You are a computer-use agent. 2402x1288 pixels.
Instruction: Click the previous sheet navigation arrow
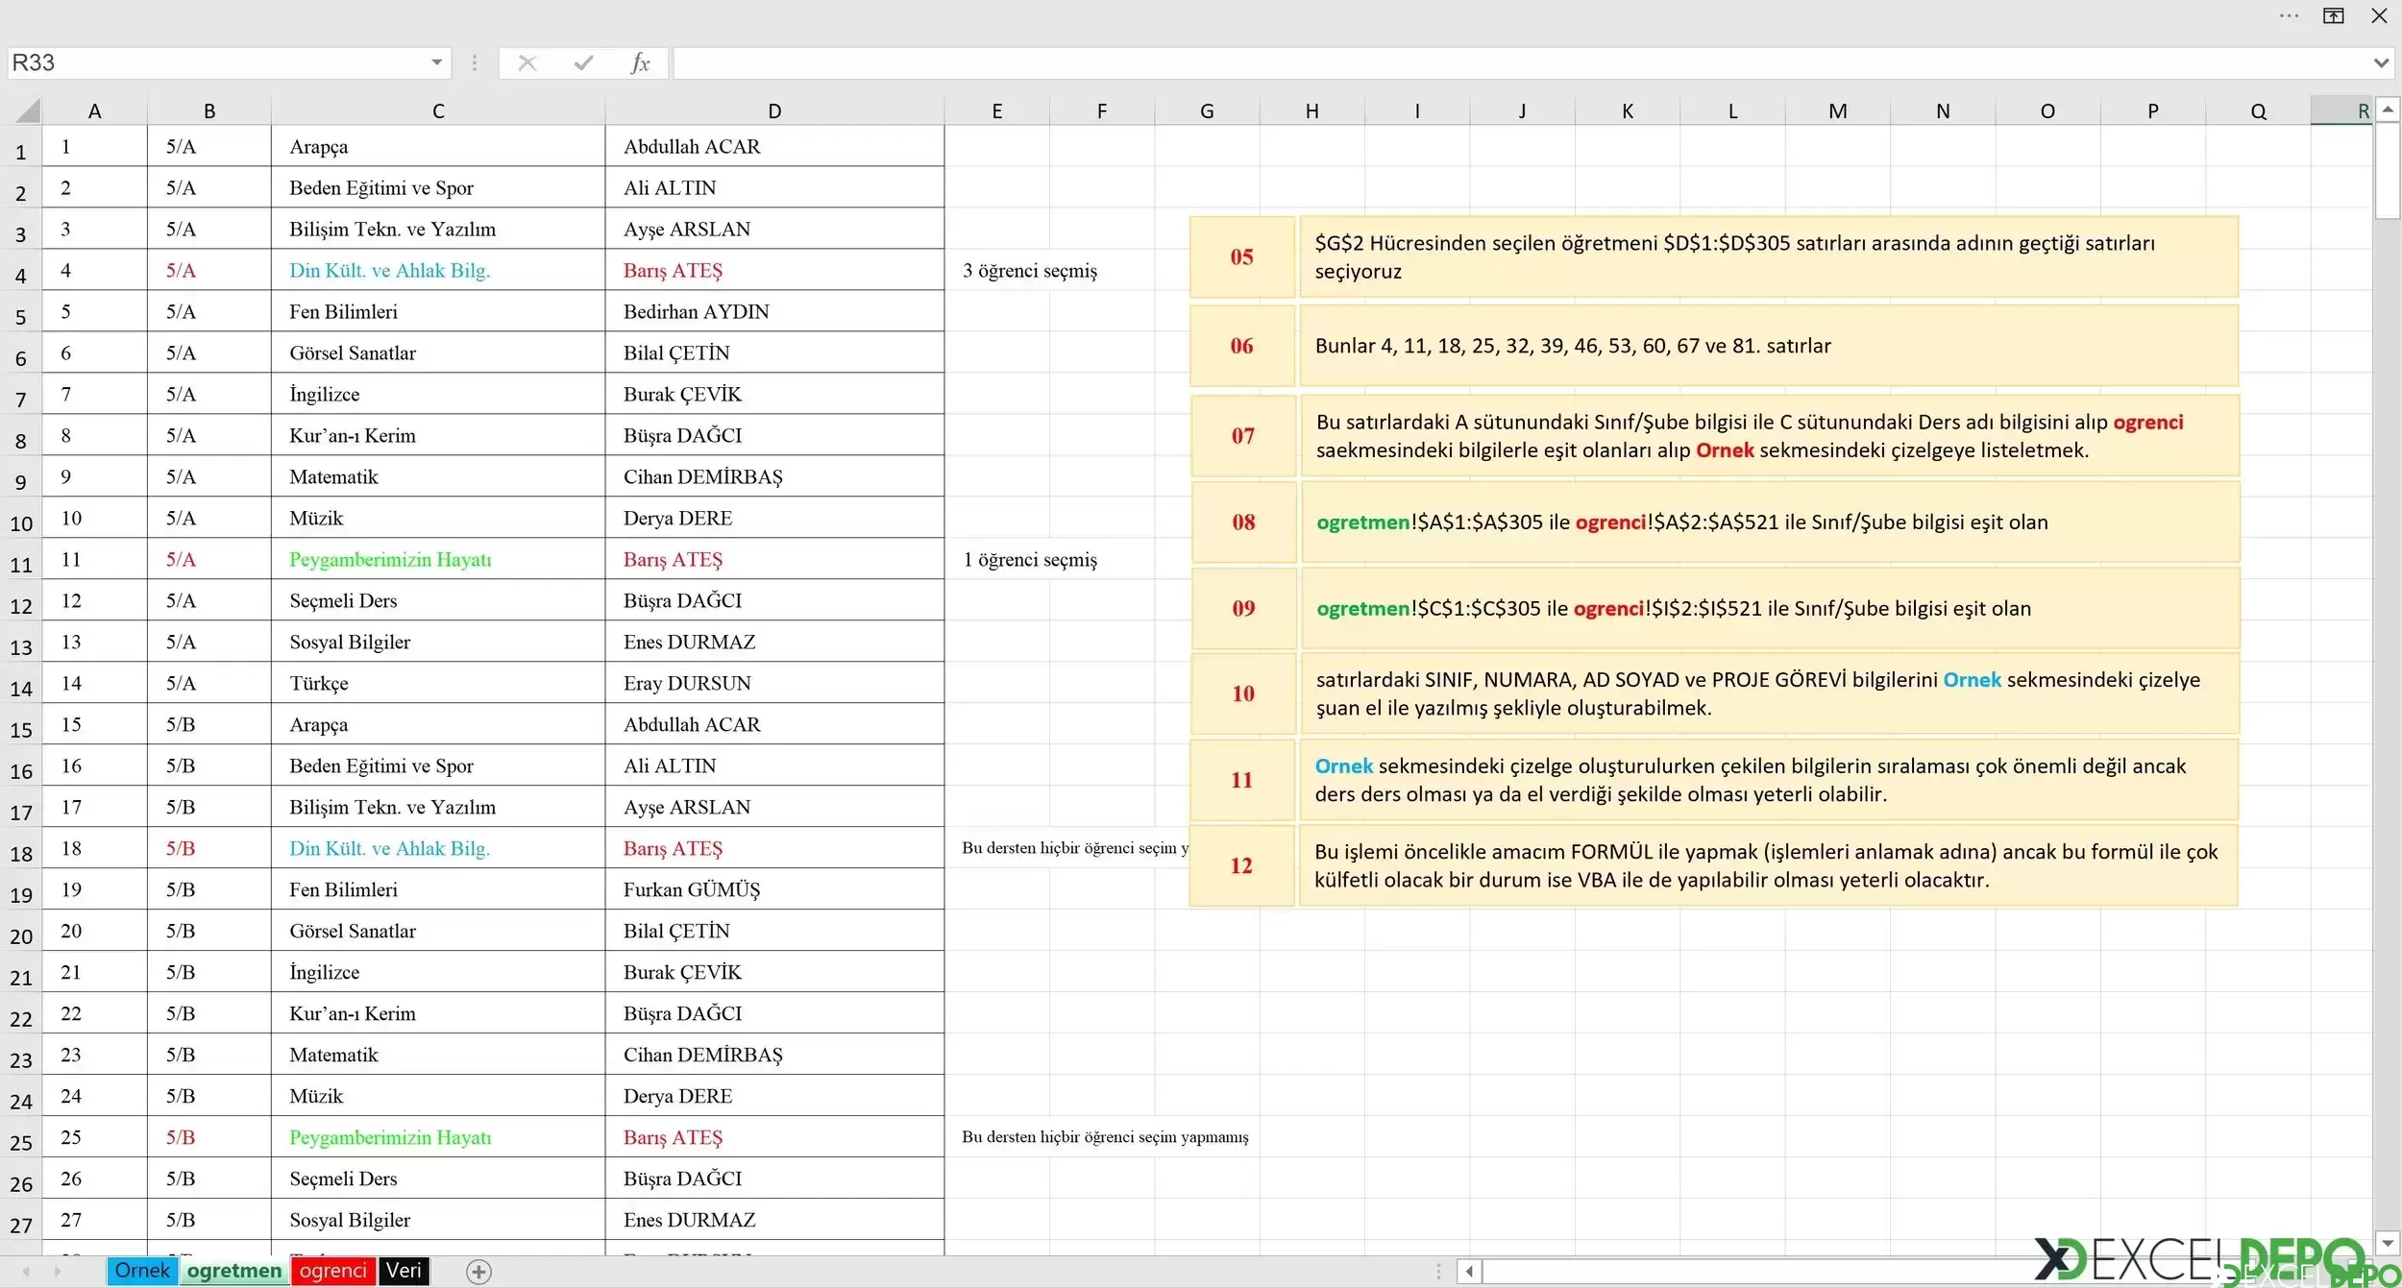tap(26, 1272)
